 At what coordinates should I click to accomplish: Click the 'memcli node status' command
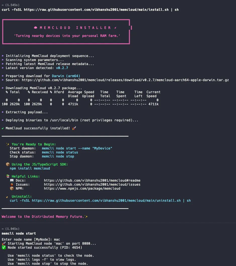(60, 152)
